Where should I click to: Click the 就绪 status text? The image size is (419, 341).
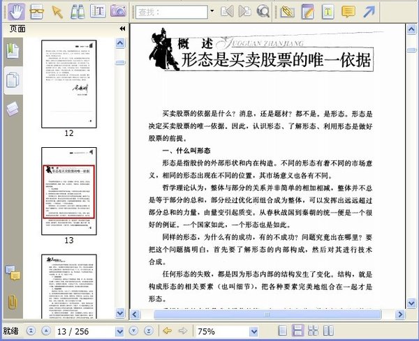point(10,331)
